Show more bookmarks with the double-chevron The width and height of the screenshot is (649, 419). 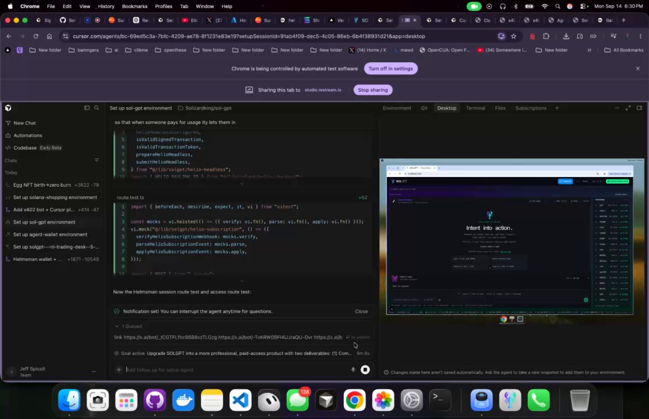coord(590,51)
